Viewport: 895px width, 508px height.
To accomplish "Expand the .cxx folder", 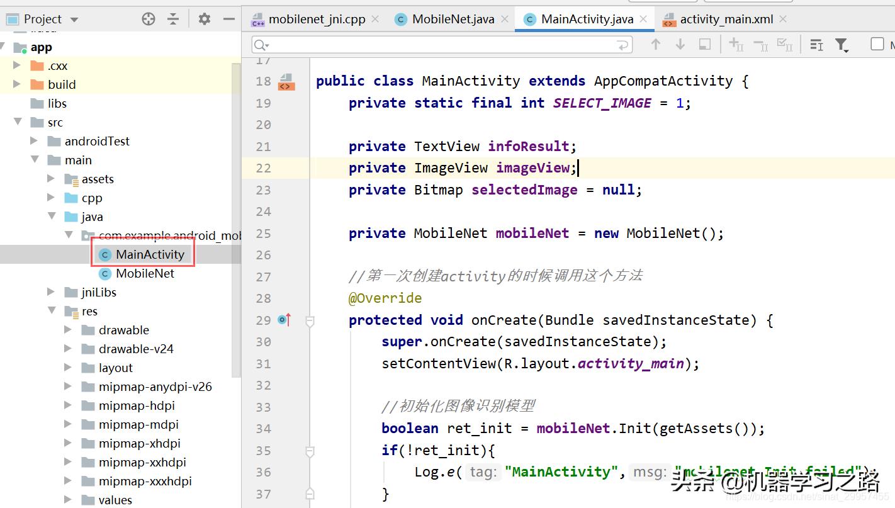I will (x=17, y=65).
